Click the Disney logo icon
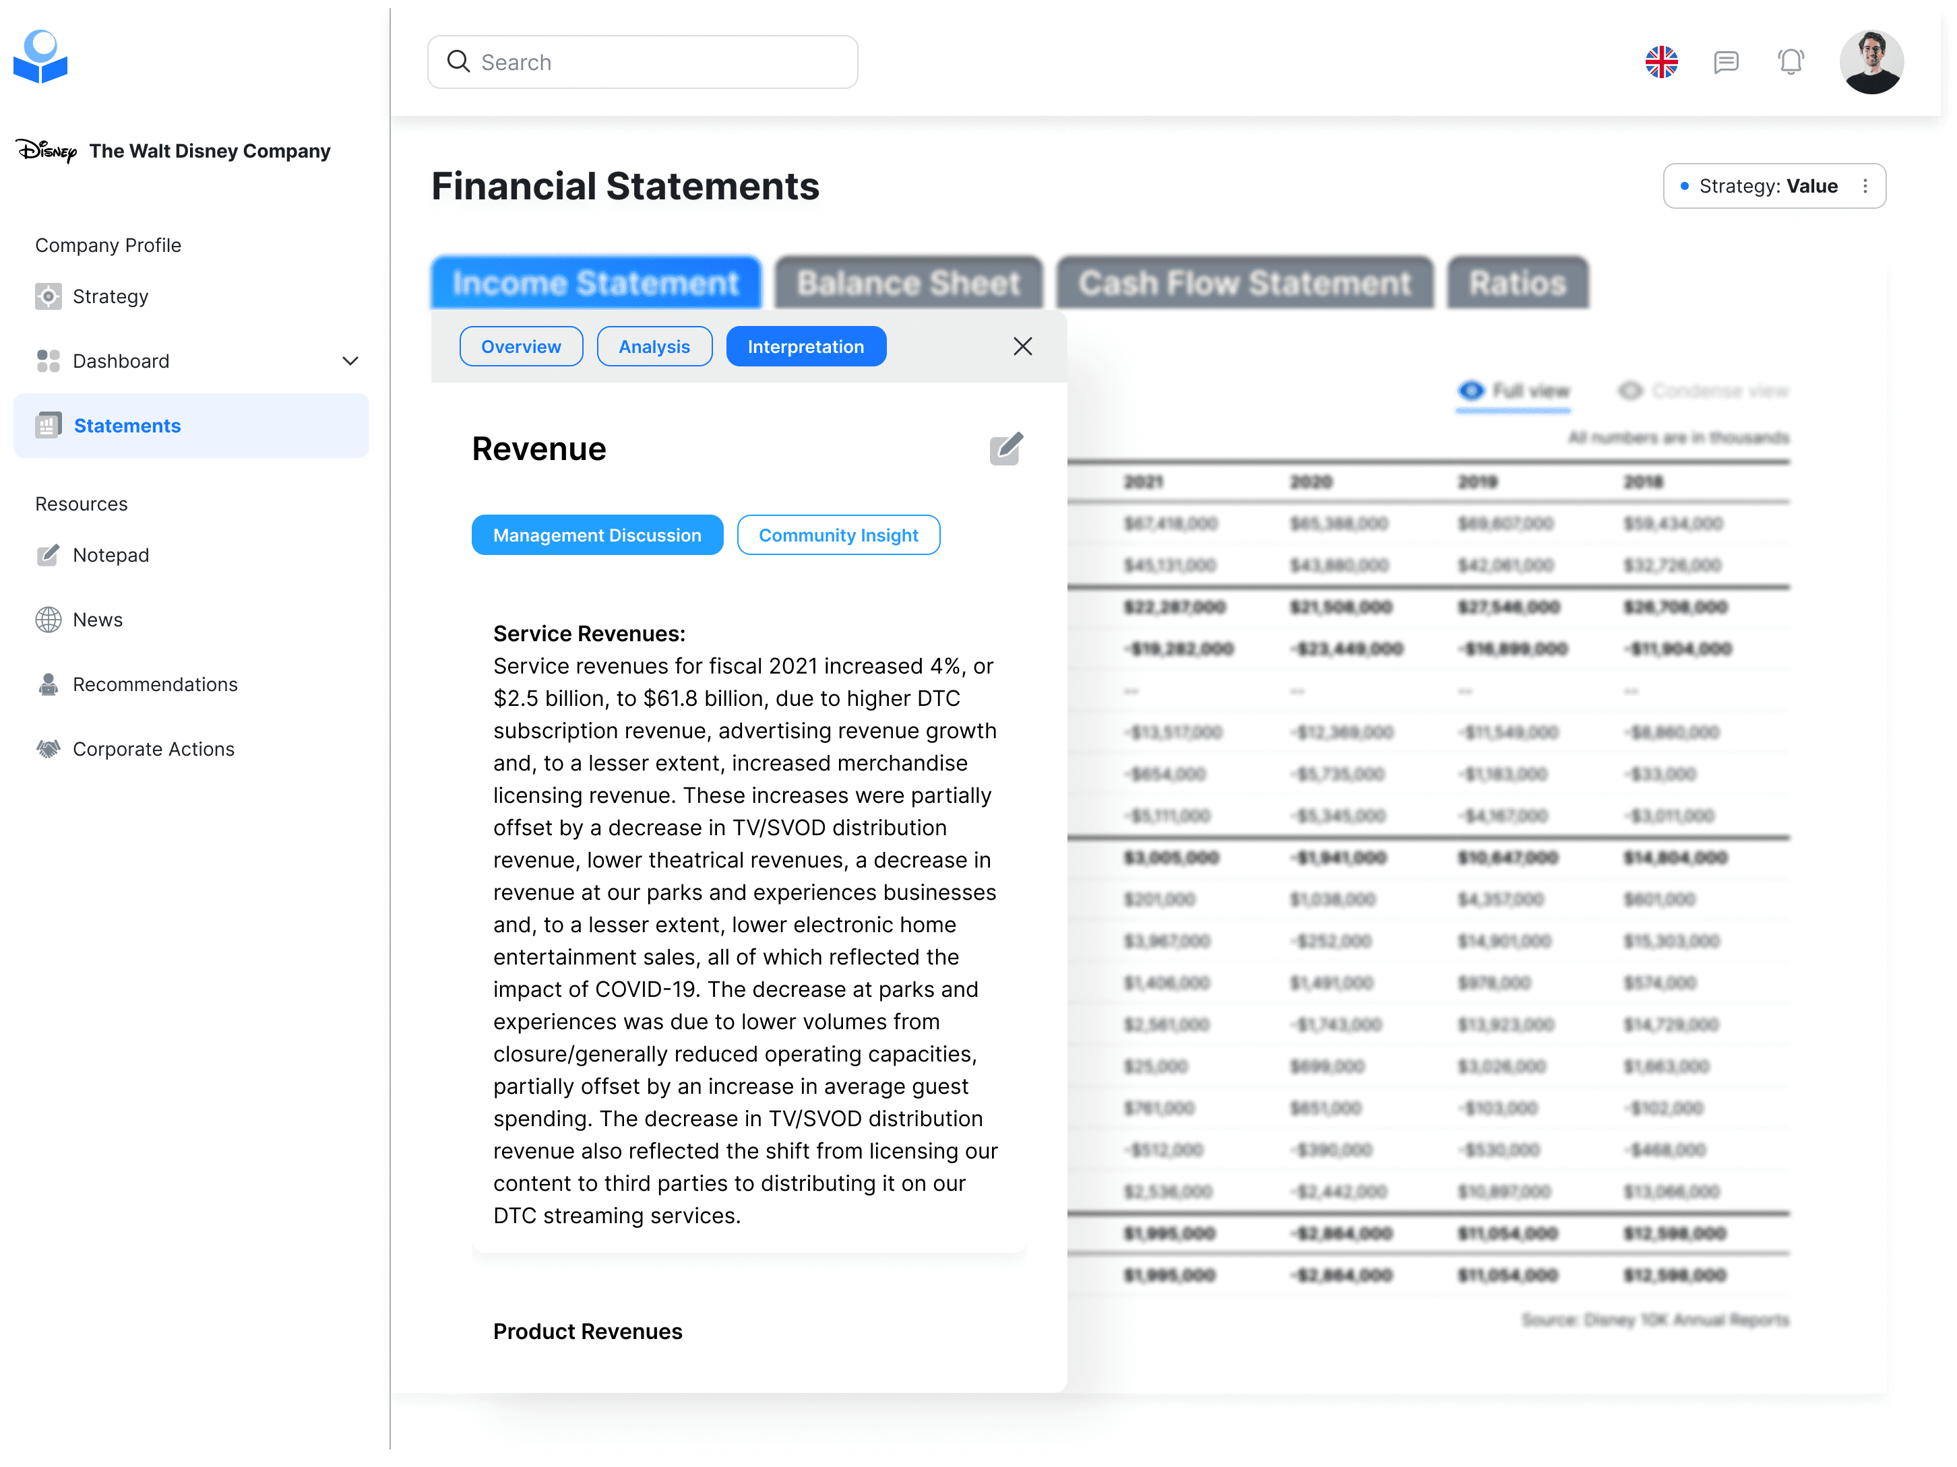This screenshot has width=1957, height=1467. pyautogui.click(x=46, y=151)
